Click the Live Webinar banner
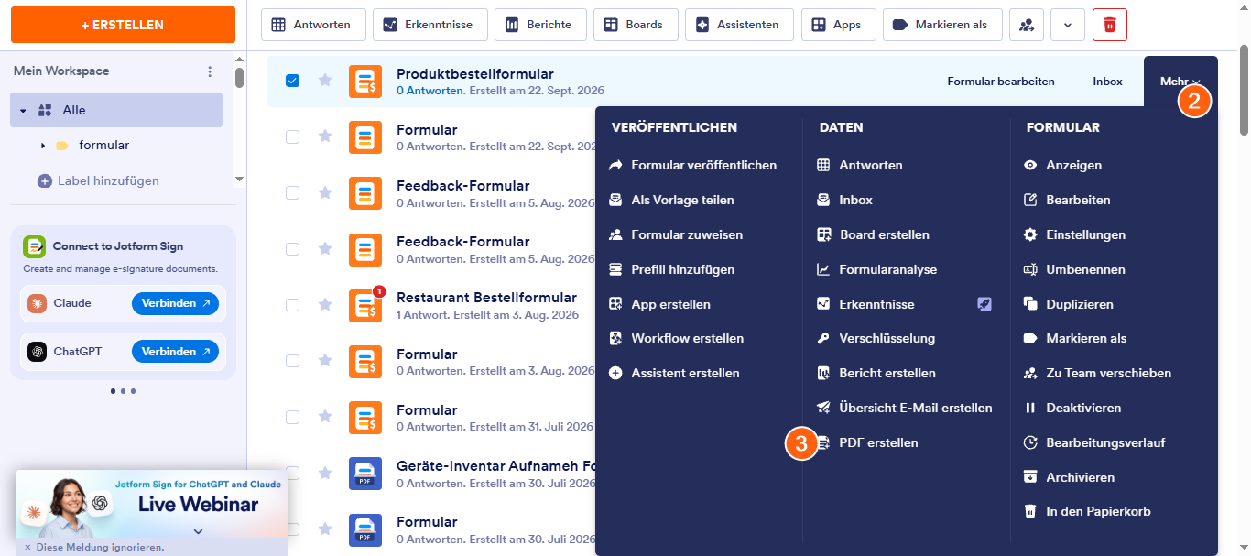The image size is (1251, 556). coord(152,504)
